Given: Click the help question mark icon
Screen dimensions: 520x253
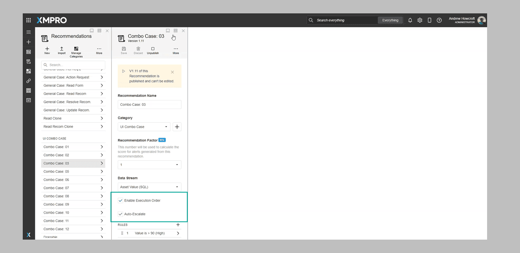Looking at the screenshot, I should click(x=439, y=20).
